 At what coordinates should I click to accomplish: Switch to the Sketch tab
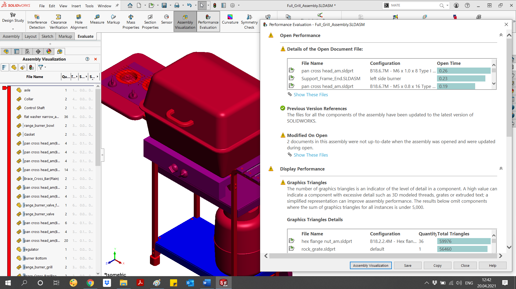(47, 36)
